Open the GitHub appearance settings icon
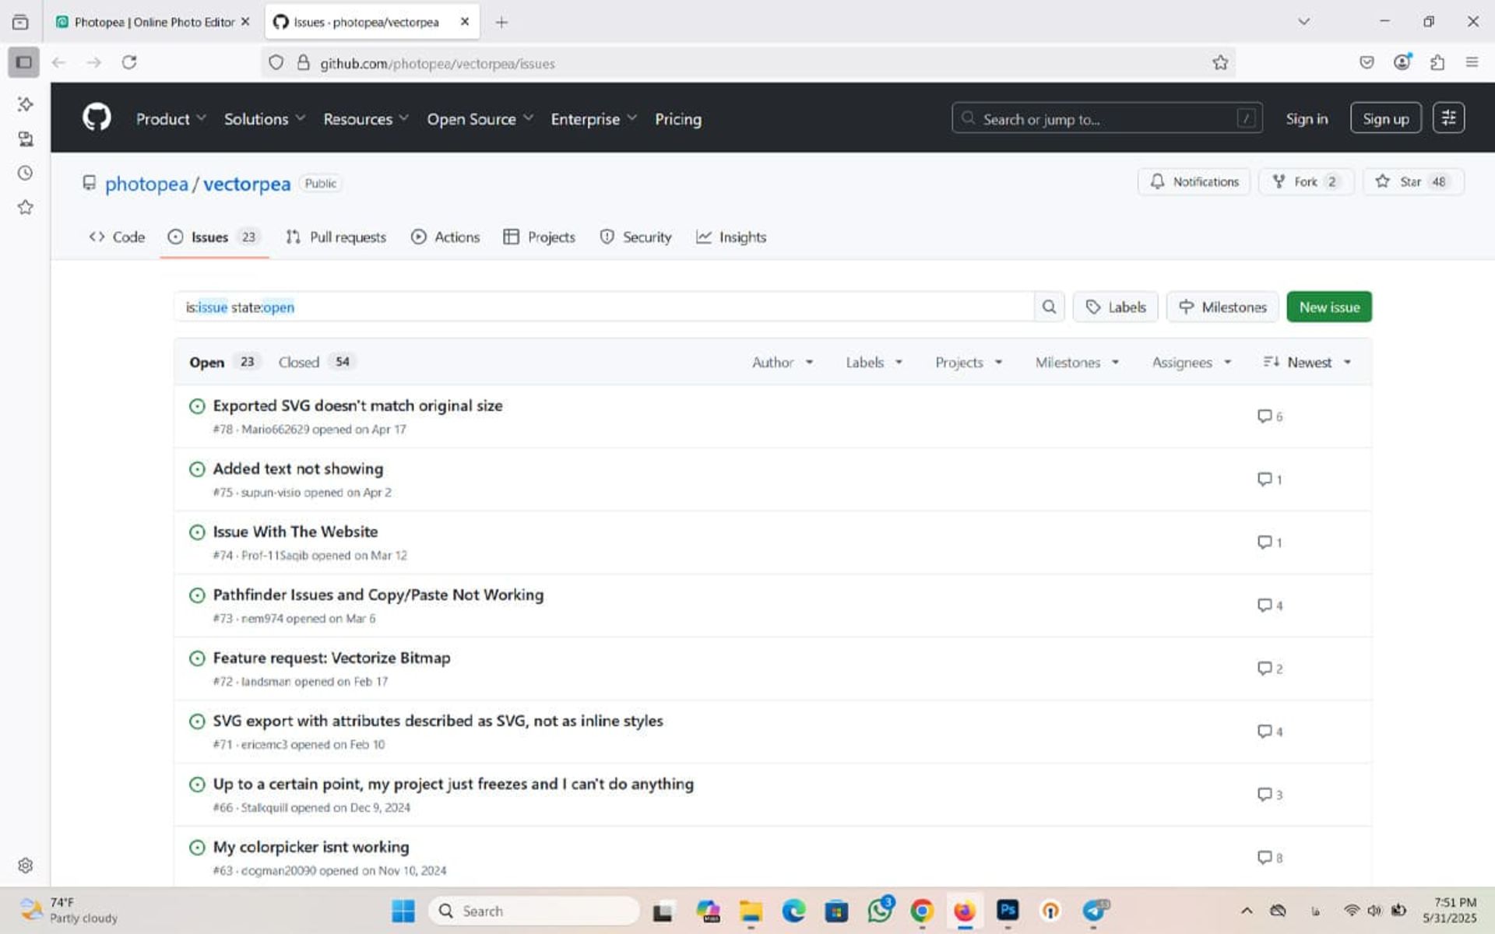 (1448, 118)
